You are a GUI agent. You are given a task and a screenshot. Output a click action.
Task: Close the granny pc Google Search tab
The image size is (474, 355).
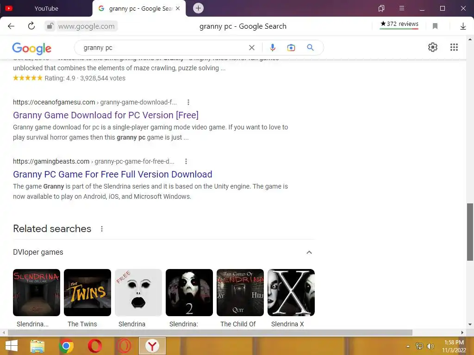point(178,8)
